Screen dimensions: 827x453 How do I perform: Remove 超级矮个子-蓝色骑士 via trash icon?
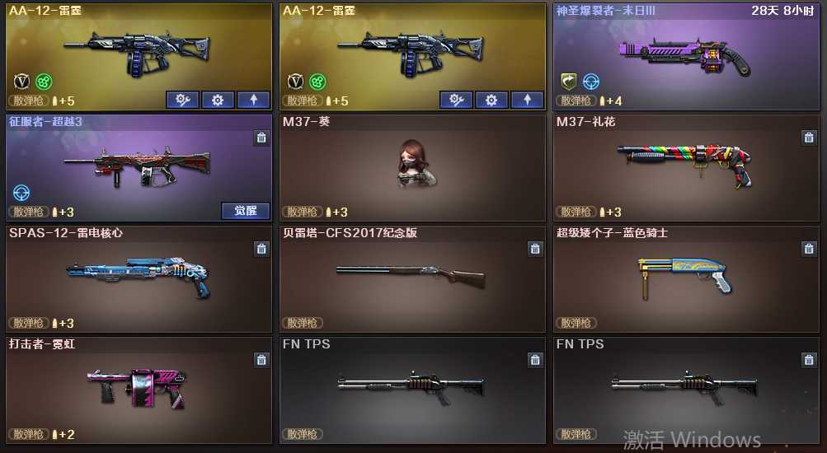pyautogui.click(x=809, y=249)
